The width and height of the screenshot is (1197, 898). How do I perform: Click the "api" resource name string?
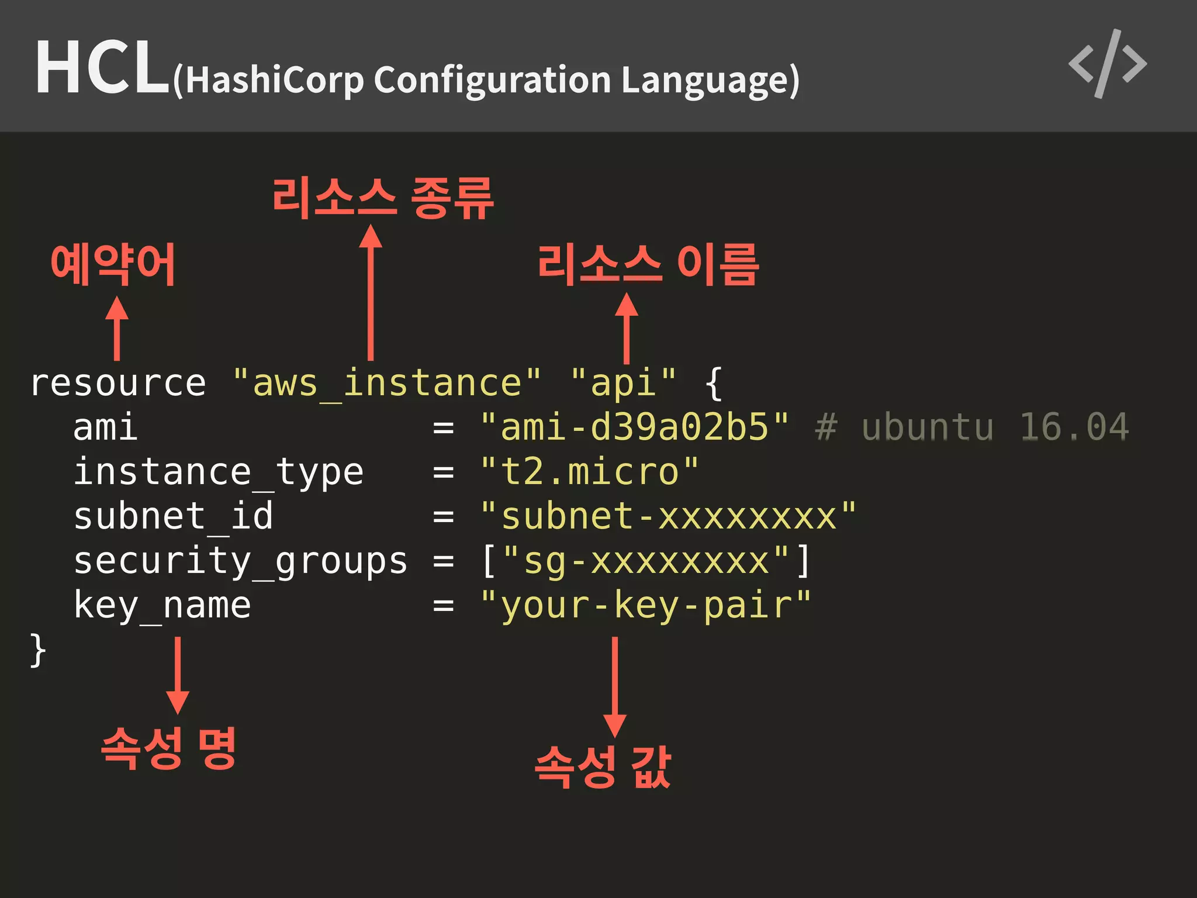pos(623,385)
